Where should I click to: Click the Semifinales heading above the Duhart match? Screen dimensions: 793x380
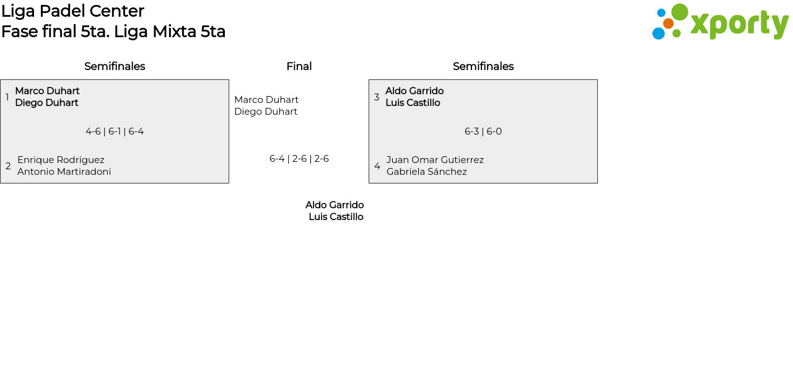point(115,66)
